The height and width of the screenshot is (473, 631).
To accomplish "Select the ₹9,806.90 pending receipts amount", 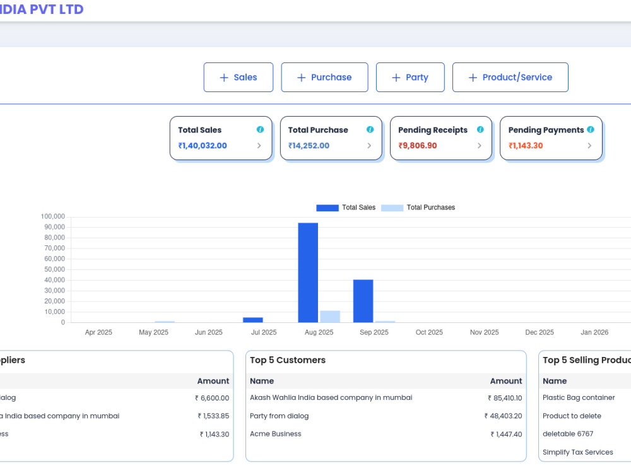I will (418, 146).
